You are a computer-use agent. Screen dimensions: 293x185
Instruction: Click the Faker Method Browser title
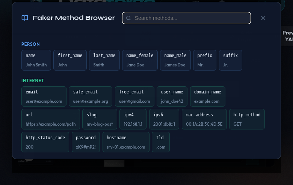click(x=74, y=18)
